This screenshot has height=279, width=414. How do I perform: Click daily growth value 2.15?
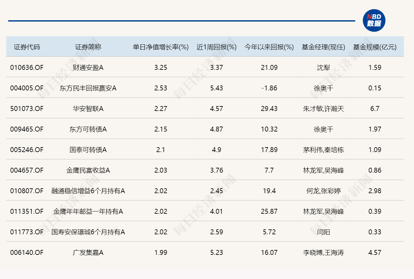(x=161, y=129)
